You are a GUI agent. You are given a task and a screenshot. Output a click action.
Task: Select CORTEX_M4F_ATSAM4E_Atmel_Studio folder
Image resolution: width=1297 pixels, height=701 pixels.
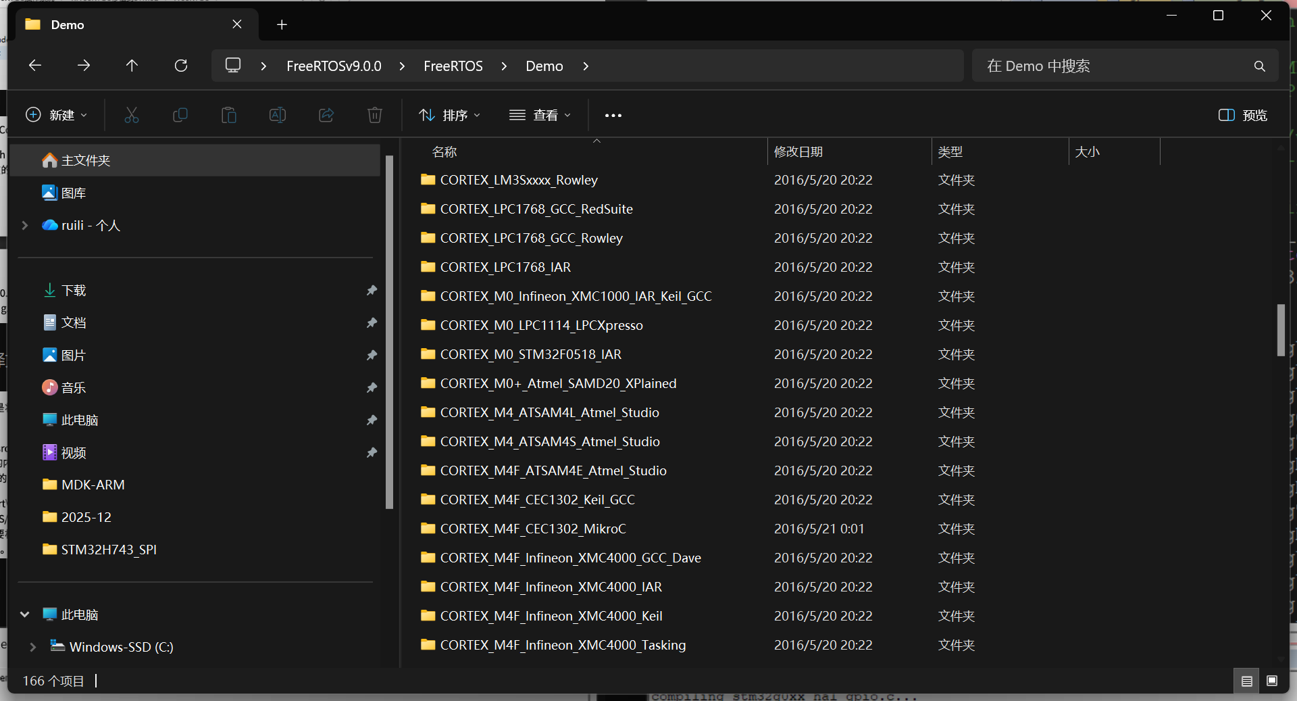[543, 471]
